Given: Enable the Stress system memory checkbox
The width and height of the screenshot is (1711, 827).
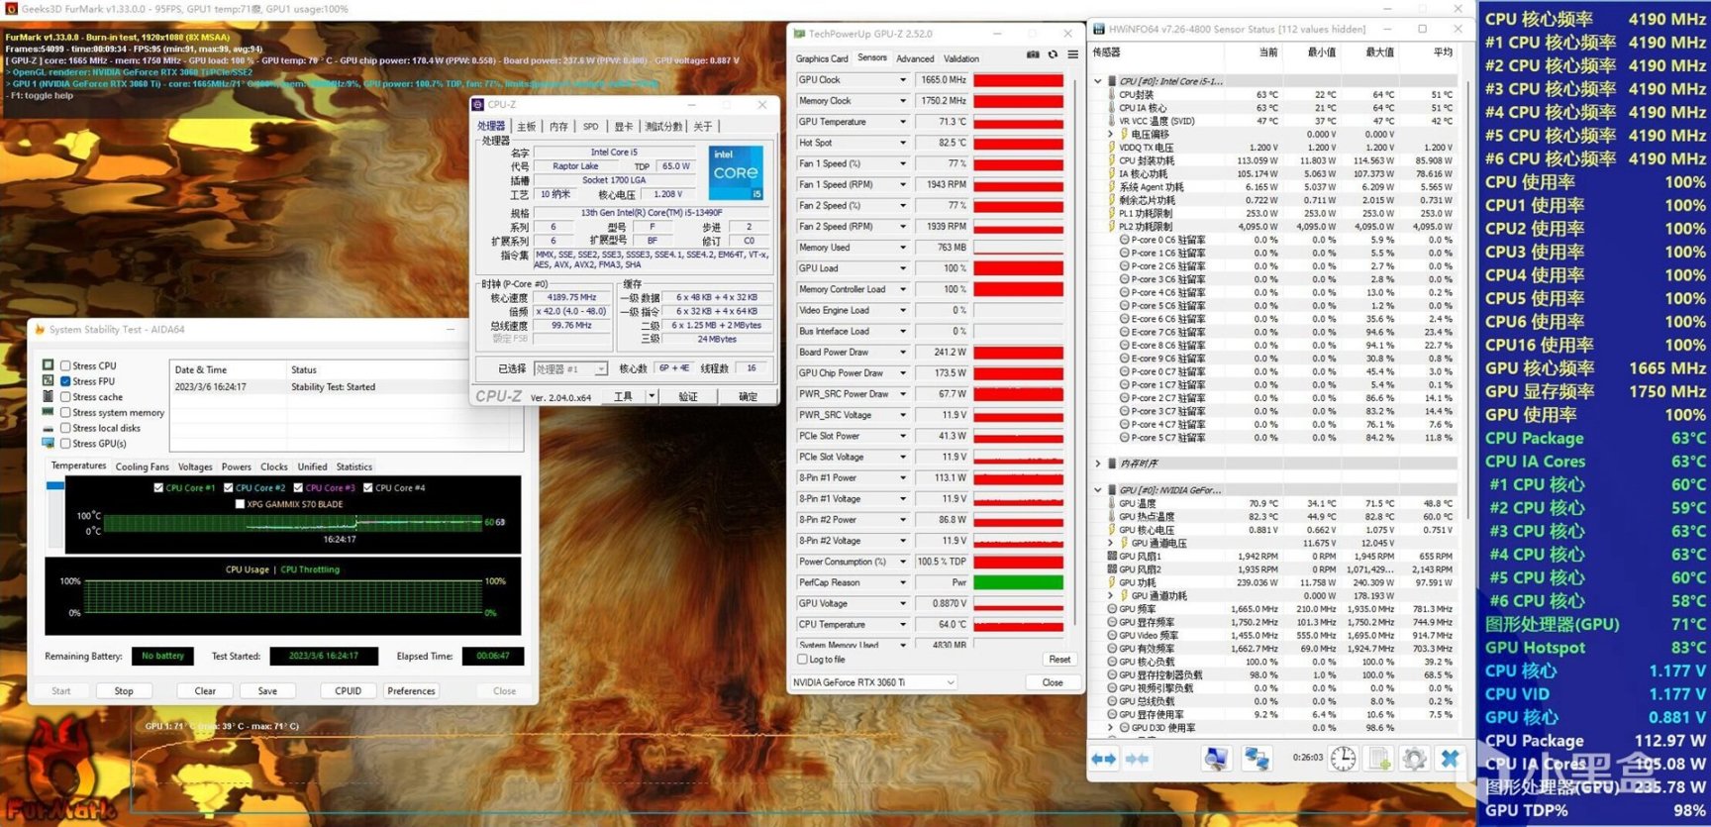Looking at the screenshot, I should click(x=65, y=413).
